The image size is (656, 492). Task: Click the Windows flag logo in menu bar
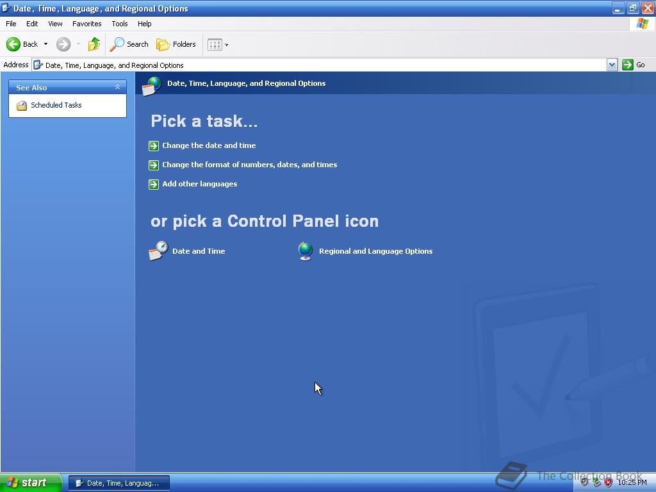[642, 24]
